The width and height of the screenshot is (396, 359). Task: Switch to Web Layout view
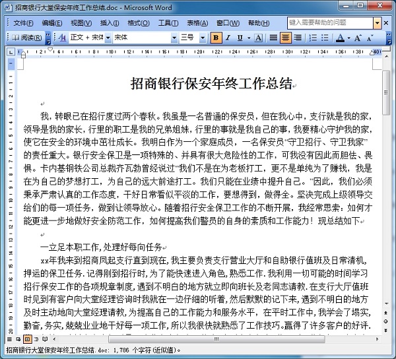(x=18, y=339)
